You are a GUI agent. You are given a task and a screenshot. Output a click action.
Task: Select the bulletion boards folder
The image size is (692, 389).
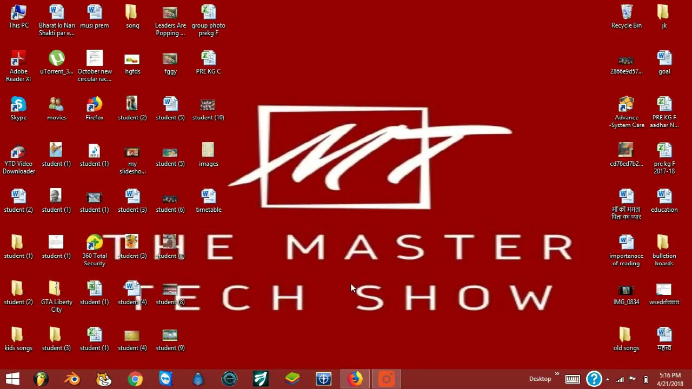point(664,251)
